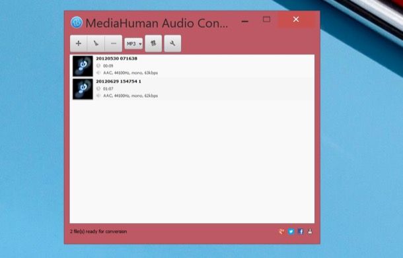403x258 pixels.
Task: Click the duration 01:07
Action: [x=108, y=89]
